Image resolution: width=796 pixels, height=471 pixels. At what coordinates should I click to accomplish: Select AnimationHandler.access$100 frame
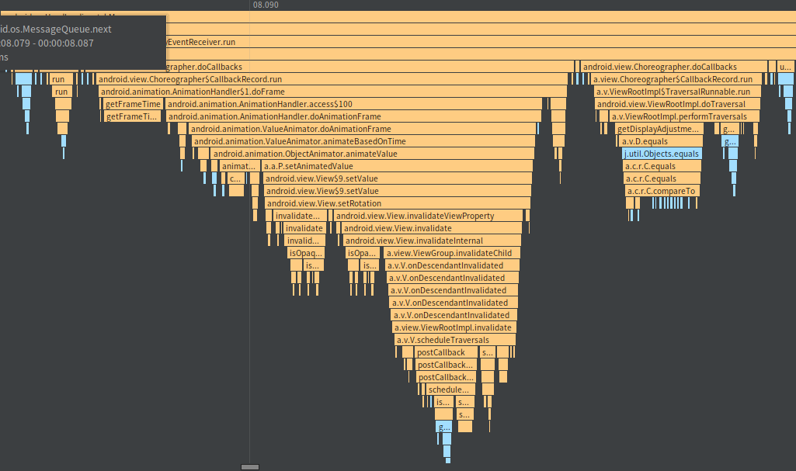pyautogui.click(x=353, y=104)
